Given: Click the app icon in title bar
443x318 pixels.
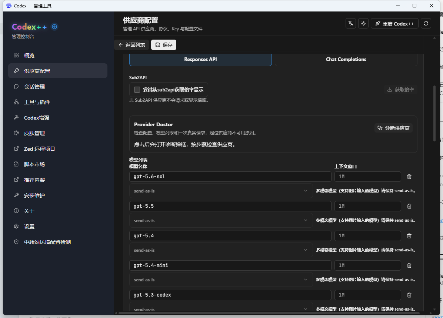Looking at the screenshot, I should point(9,6).
